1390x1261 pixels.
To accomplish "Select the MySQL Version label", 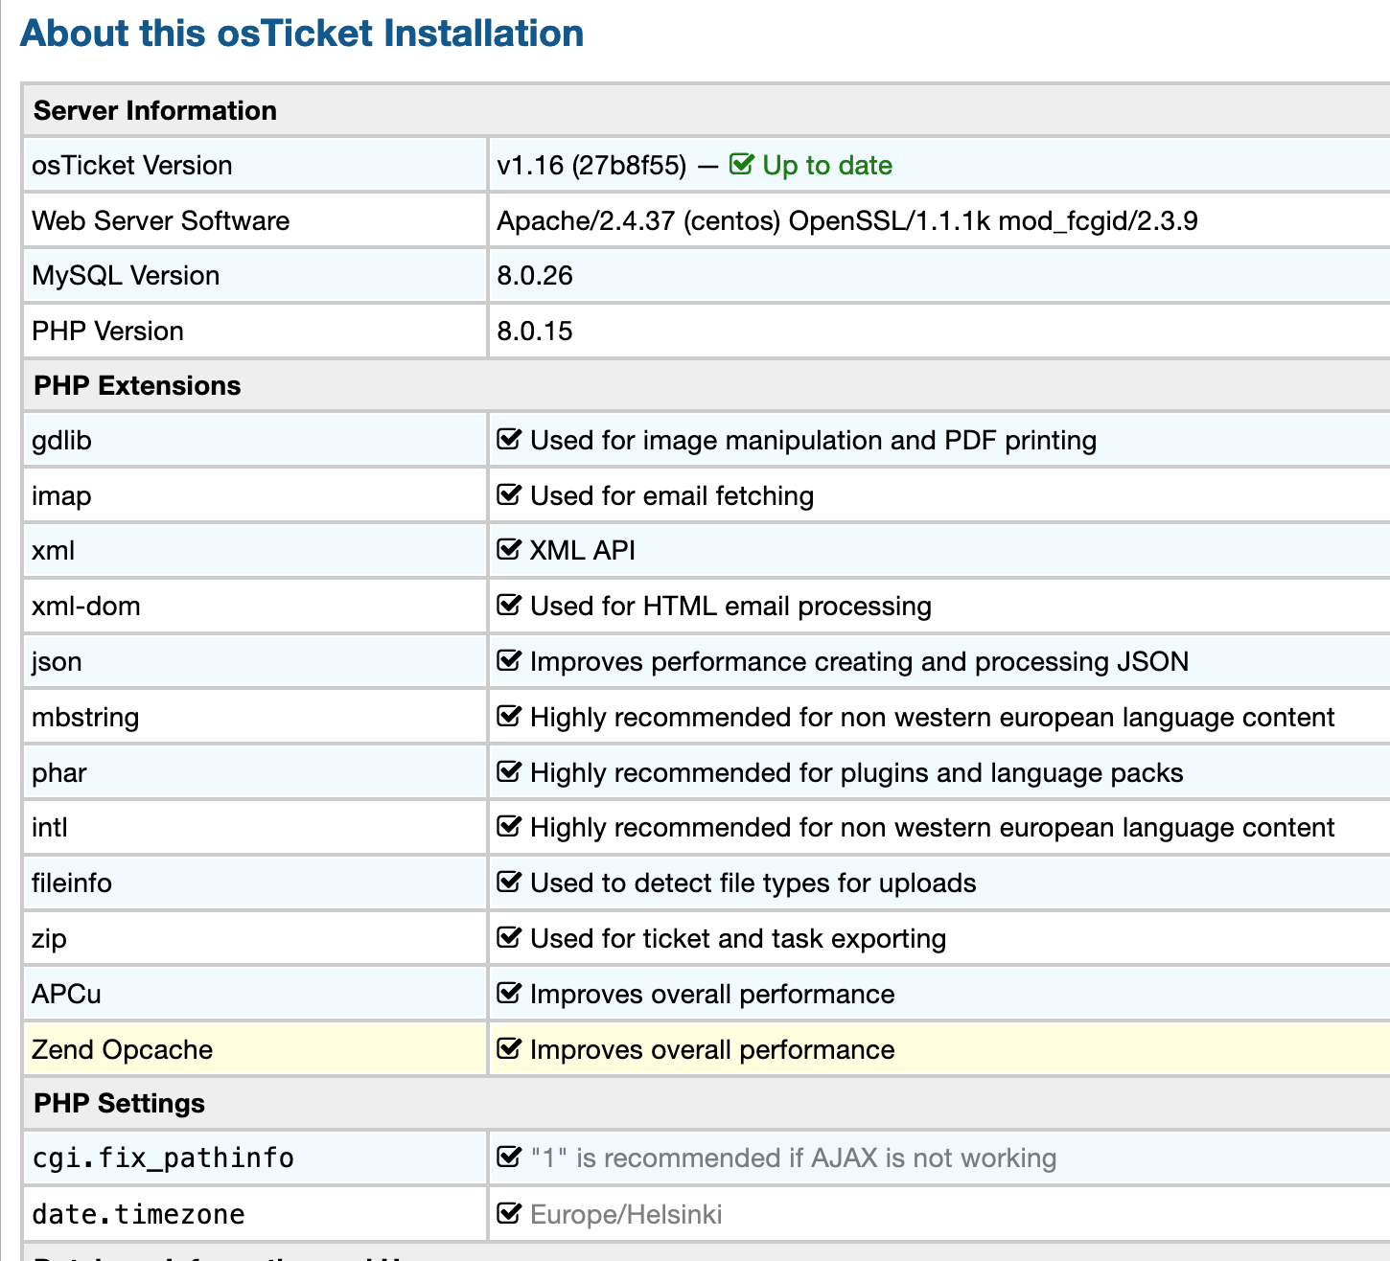I will [126, 275].
